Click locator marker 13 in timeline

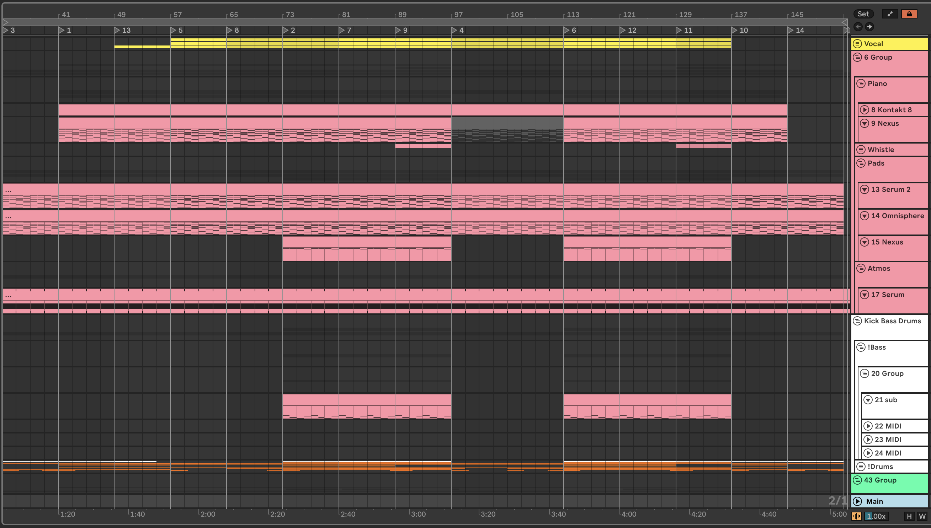[117, 31]
